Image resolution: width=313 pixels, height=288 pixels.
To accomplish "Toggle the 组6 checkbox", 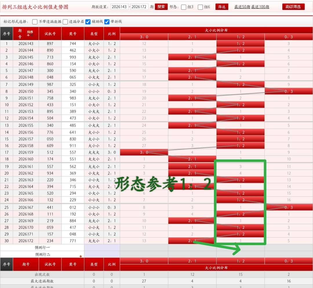I will (200, 7).
